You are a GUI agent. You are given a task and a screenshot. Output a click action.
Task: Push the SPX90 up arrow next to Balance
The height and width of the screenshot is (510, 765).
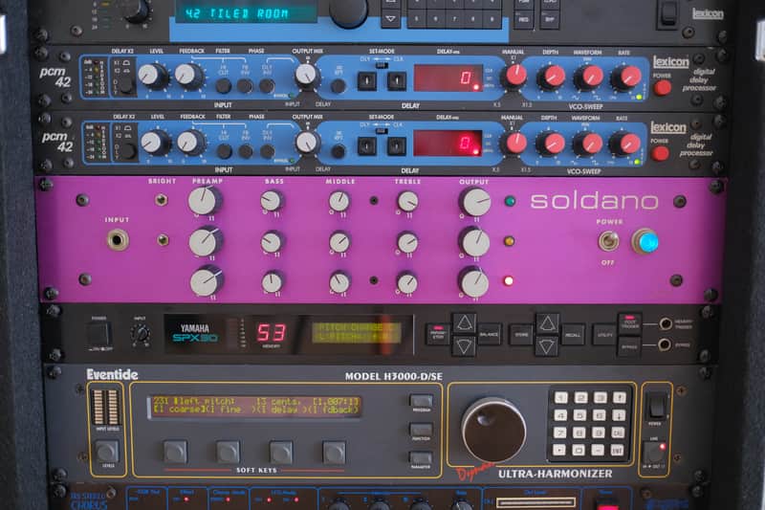(464, 323)
